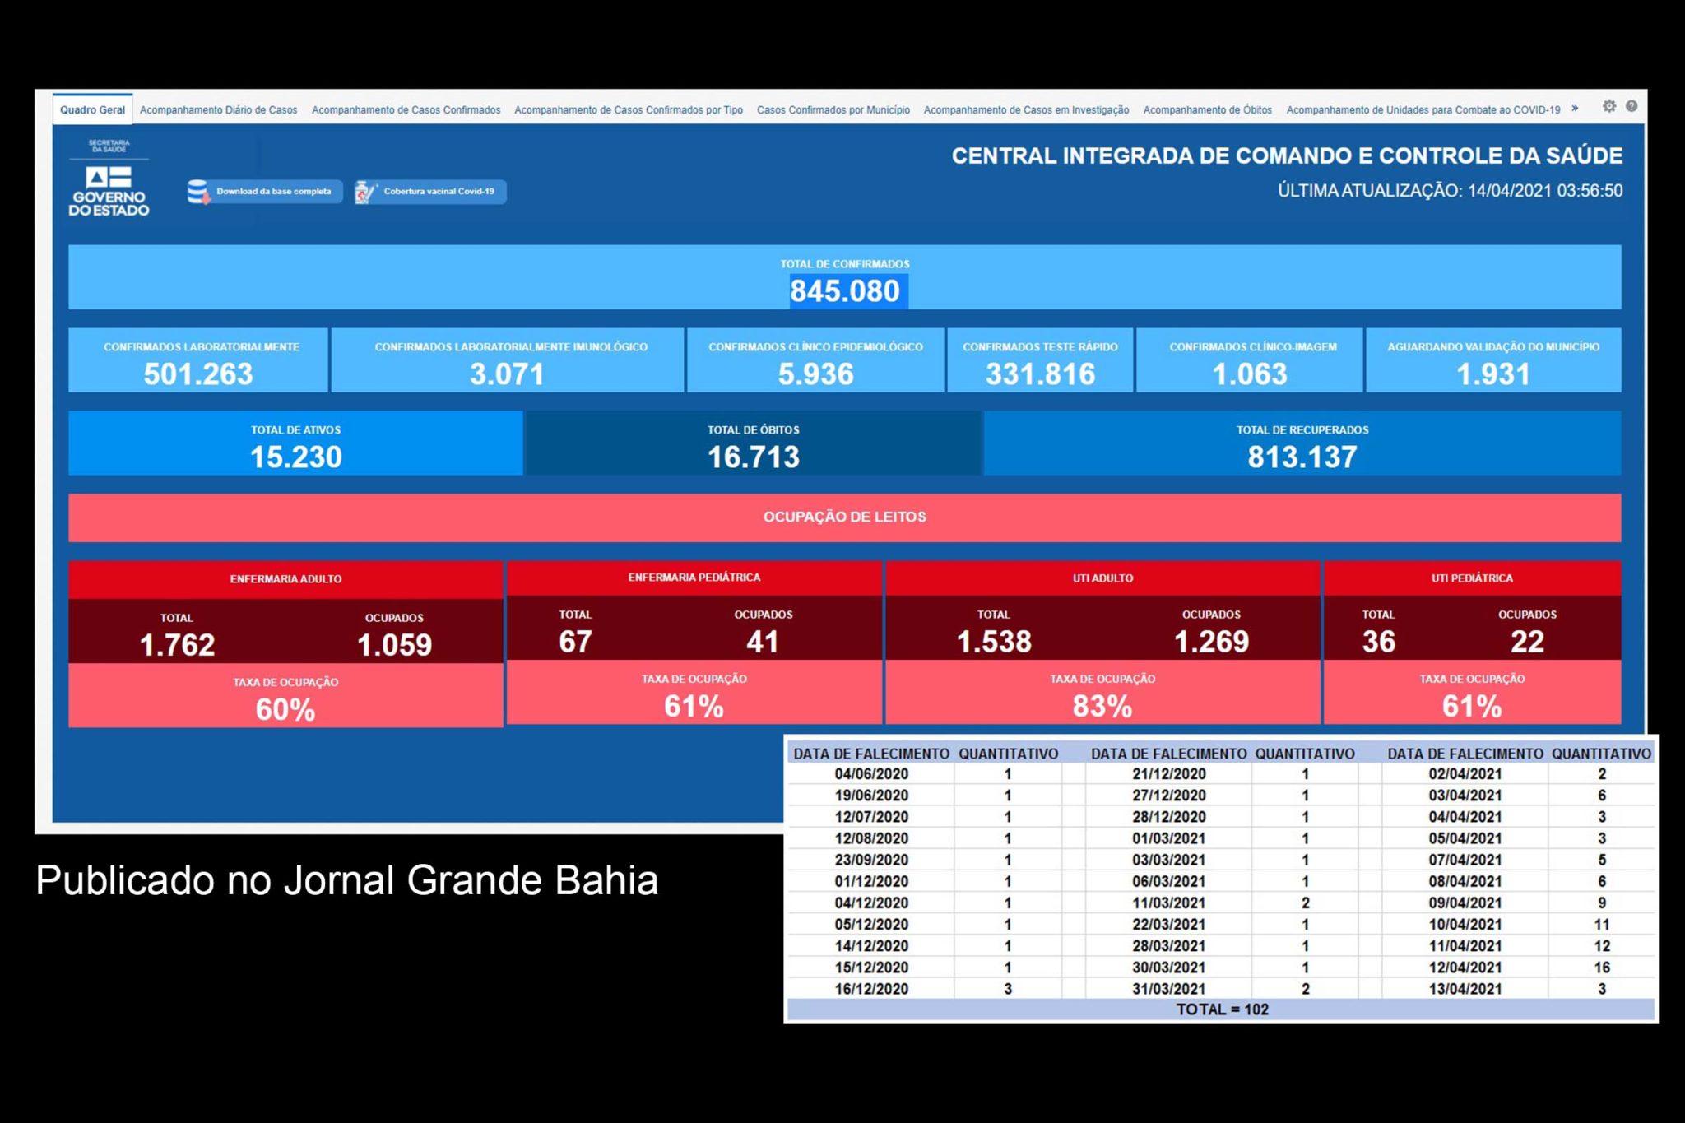1685x1123 pixels.
Task: Click Download da base completa button
Action: pyautogui.click(x=264, y=192)
